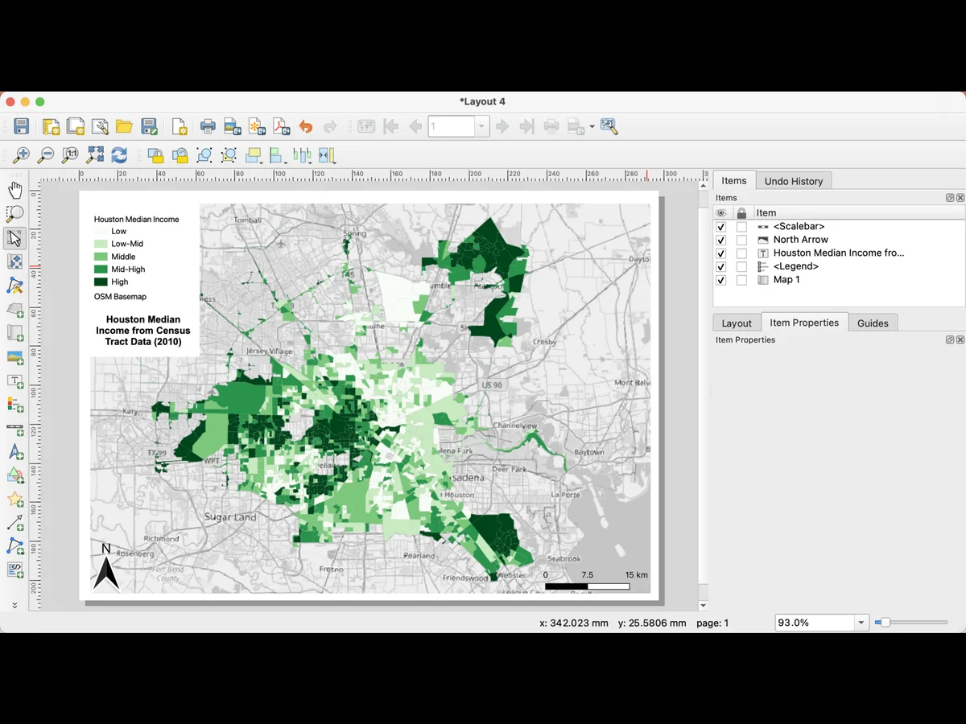Toggle visibility of Houston Median Income label item

pyautogui.click(x=721, y=253)
